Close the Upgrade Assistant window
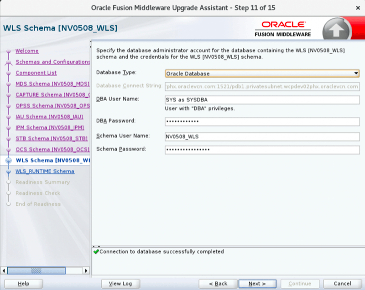The width and height of the screenshot is (365, 290). pyautogui.click(x=358, y=8)
